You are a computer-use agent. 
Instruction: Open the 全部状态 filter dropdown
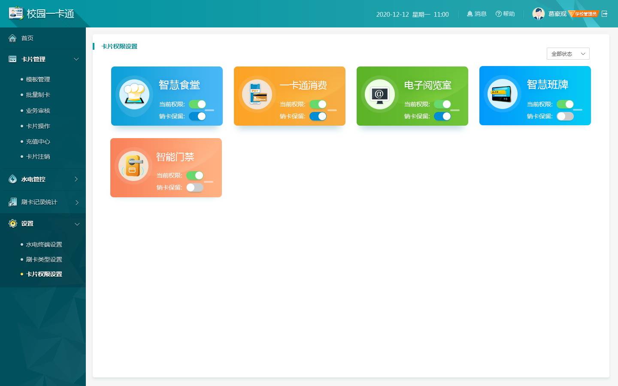[x=567, y=54]
